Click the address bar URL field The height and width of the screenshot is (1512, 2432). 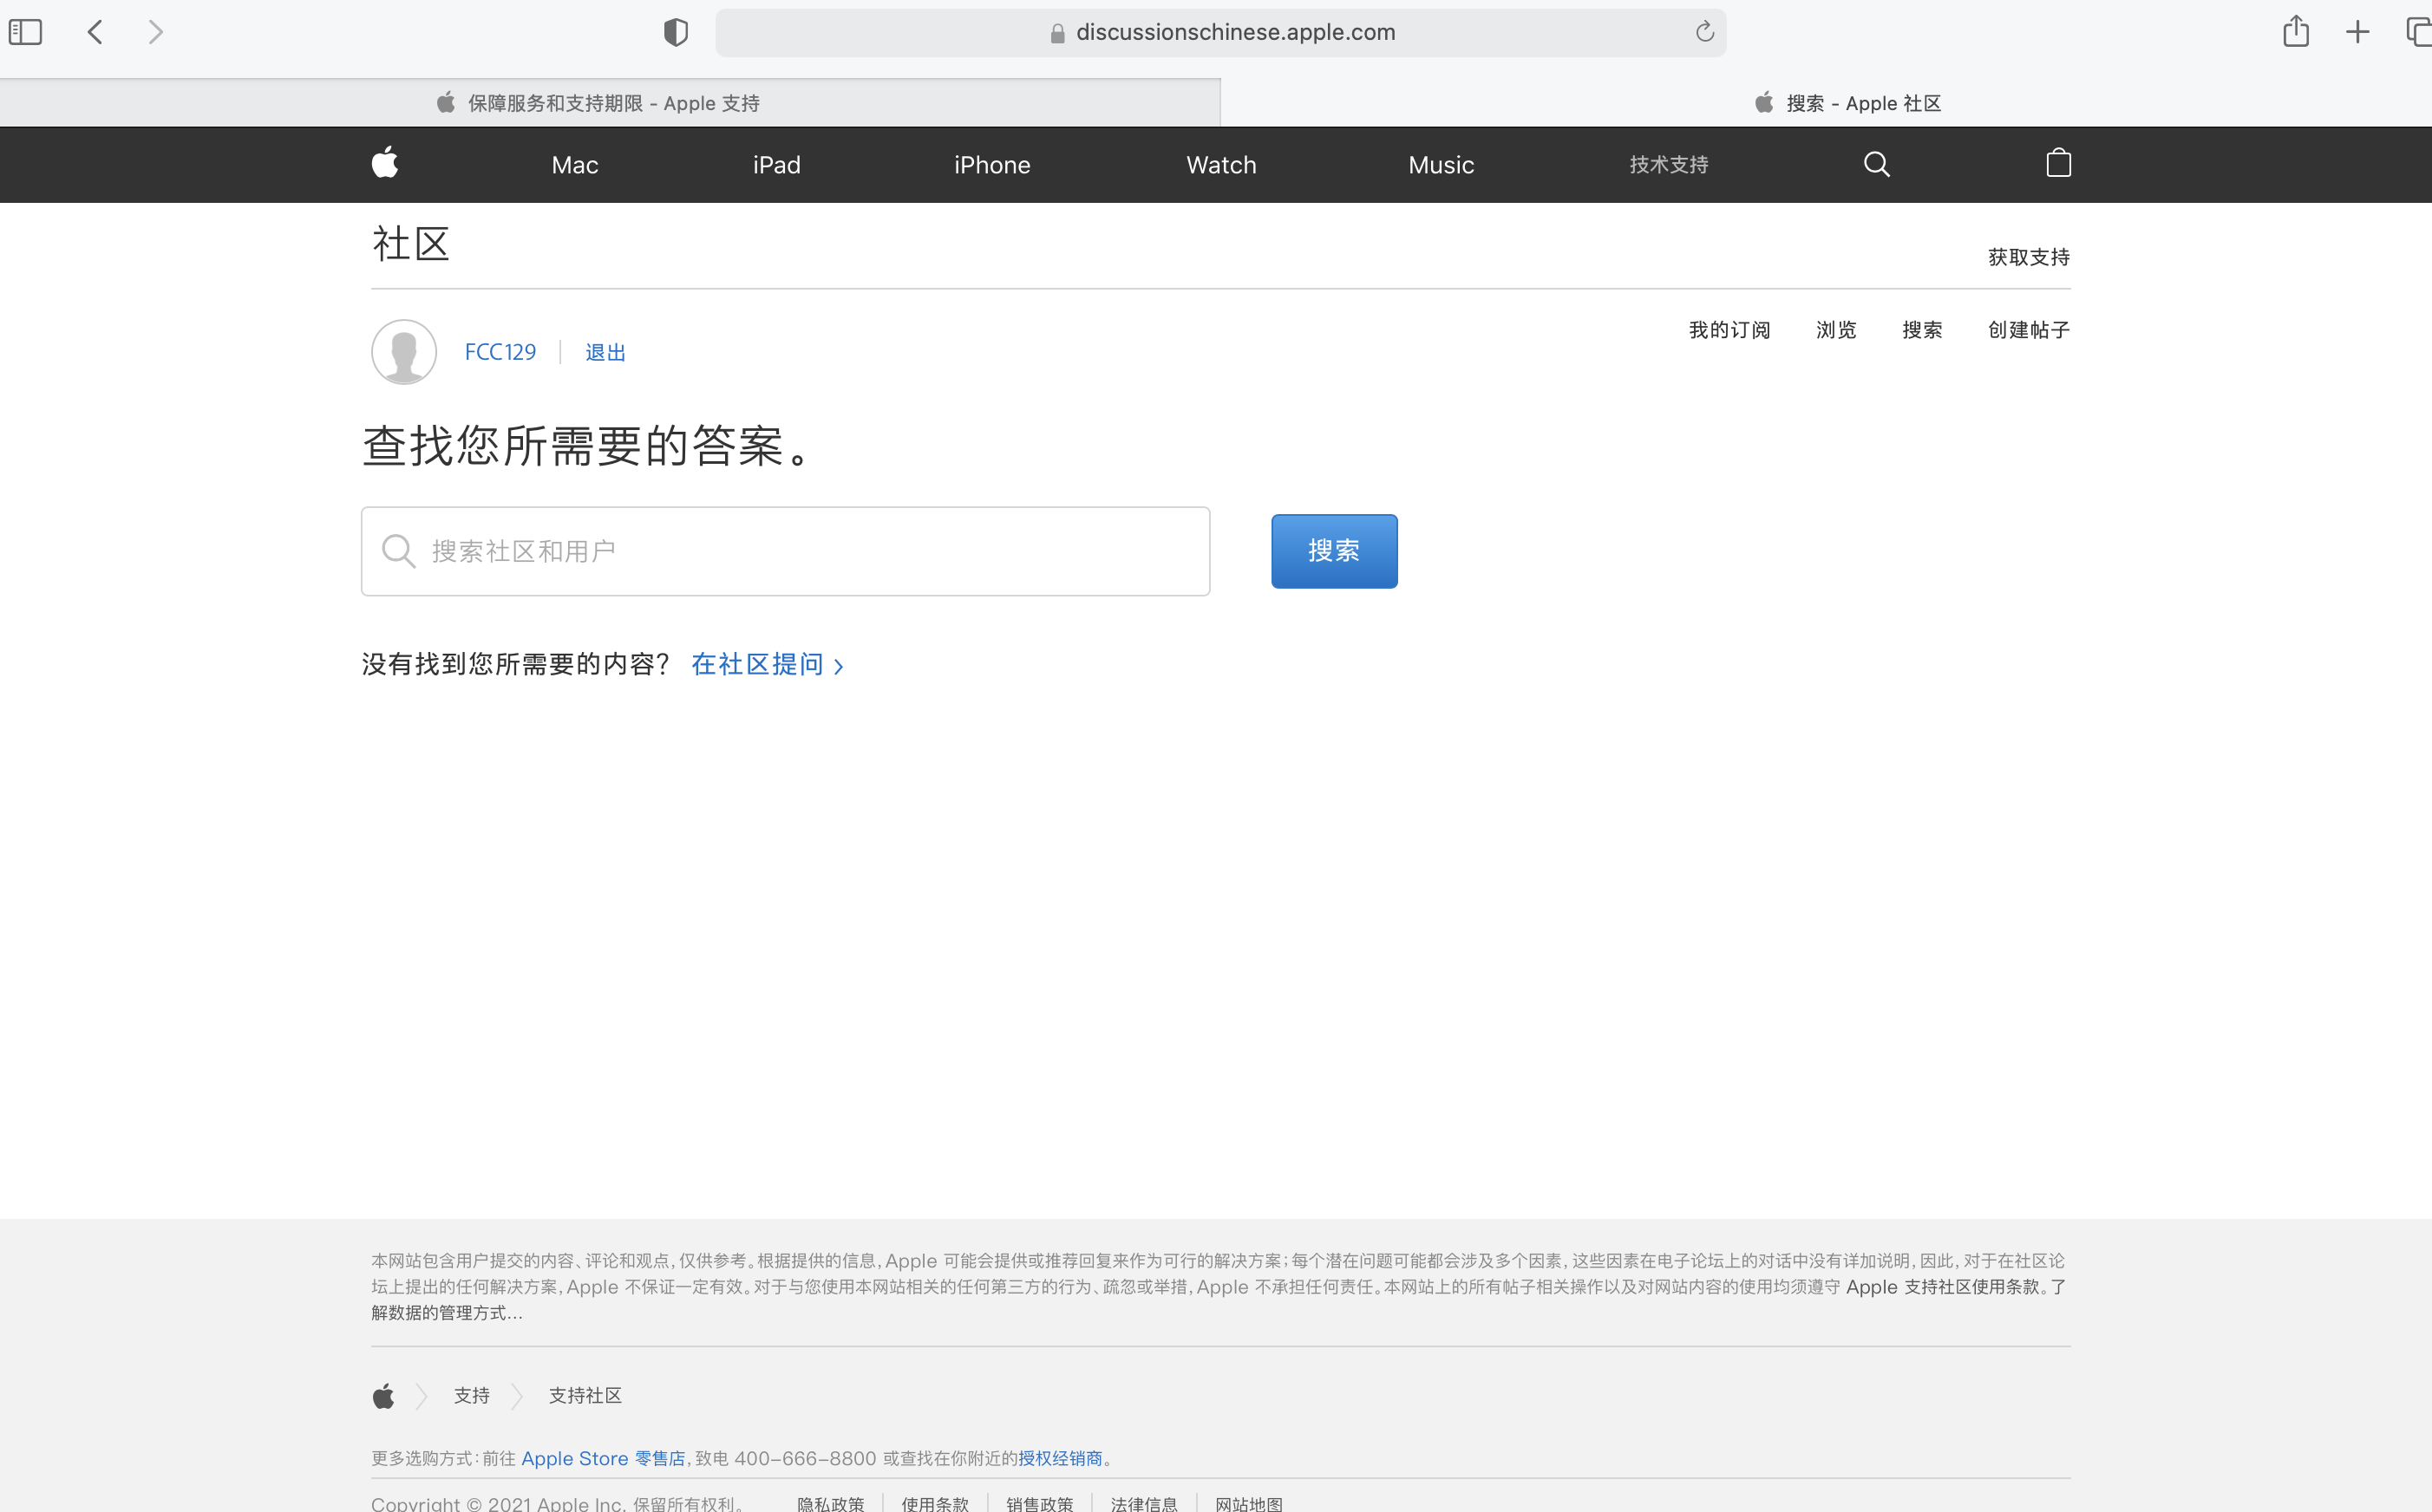[1234, 32]
